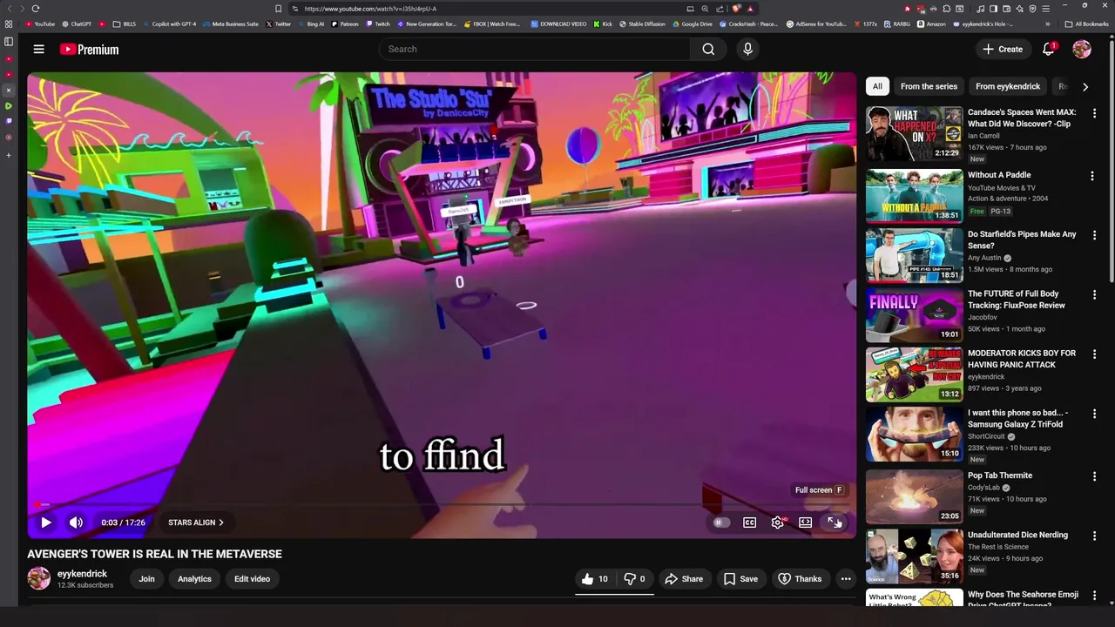Select From eyykendrick chip

click(1008, 86)
